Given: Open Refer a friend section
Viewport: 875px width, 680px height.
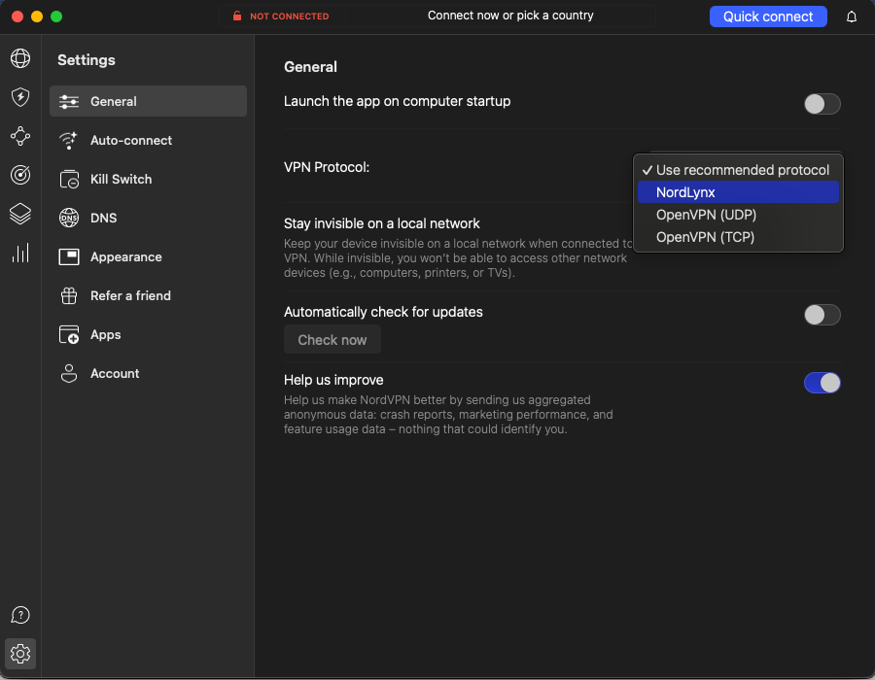Looking at the screenshot, I should [x=149, y=296].
